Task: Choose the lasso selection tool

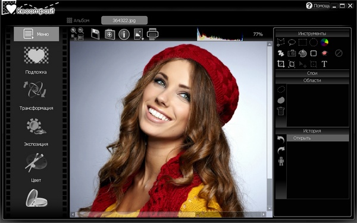Action: coord(292,42)
